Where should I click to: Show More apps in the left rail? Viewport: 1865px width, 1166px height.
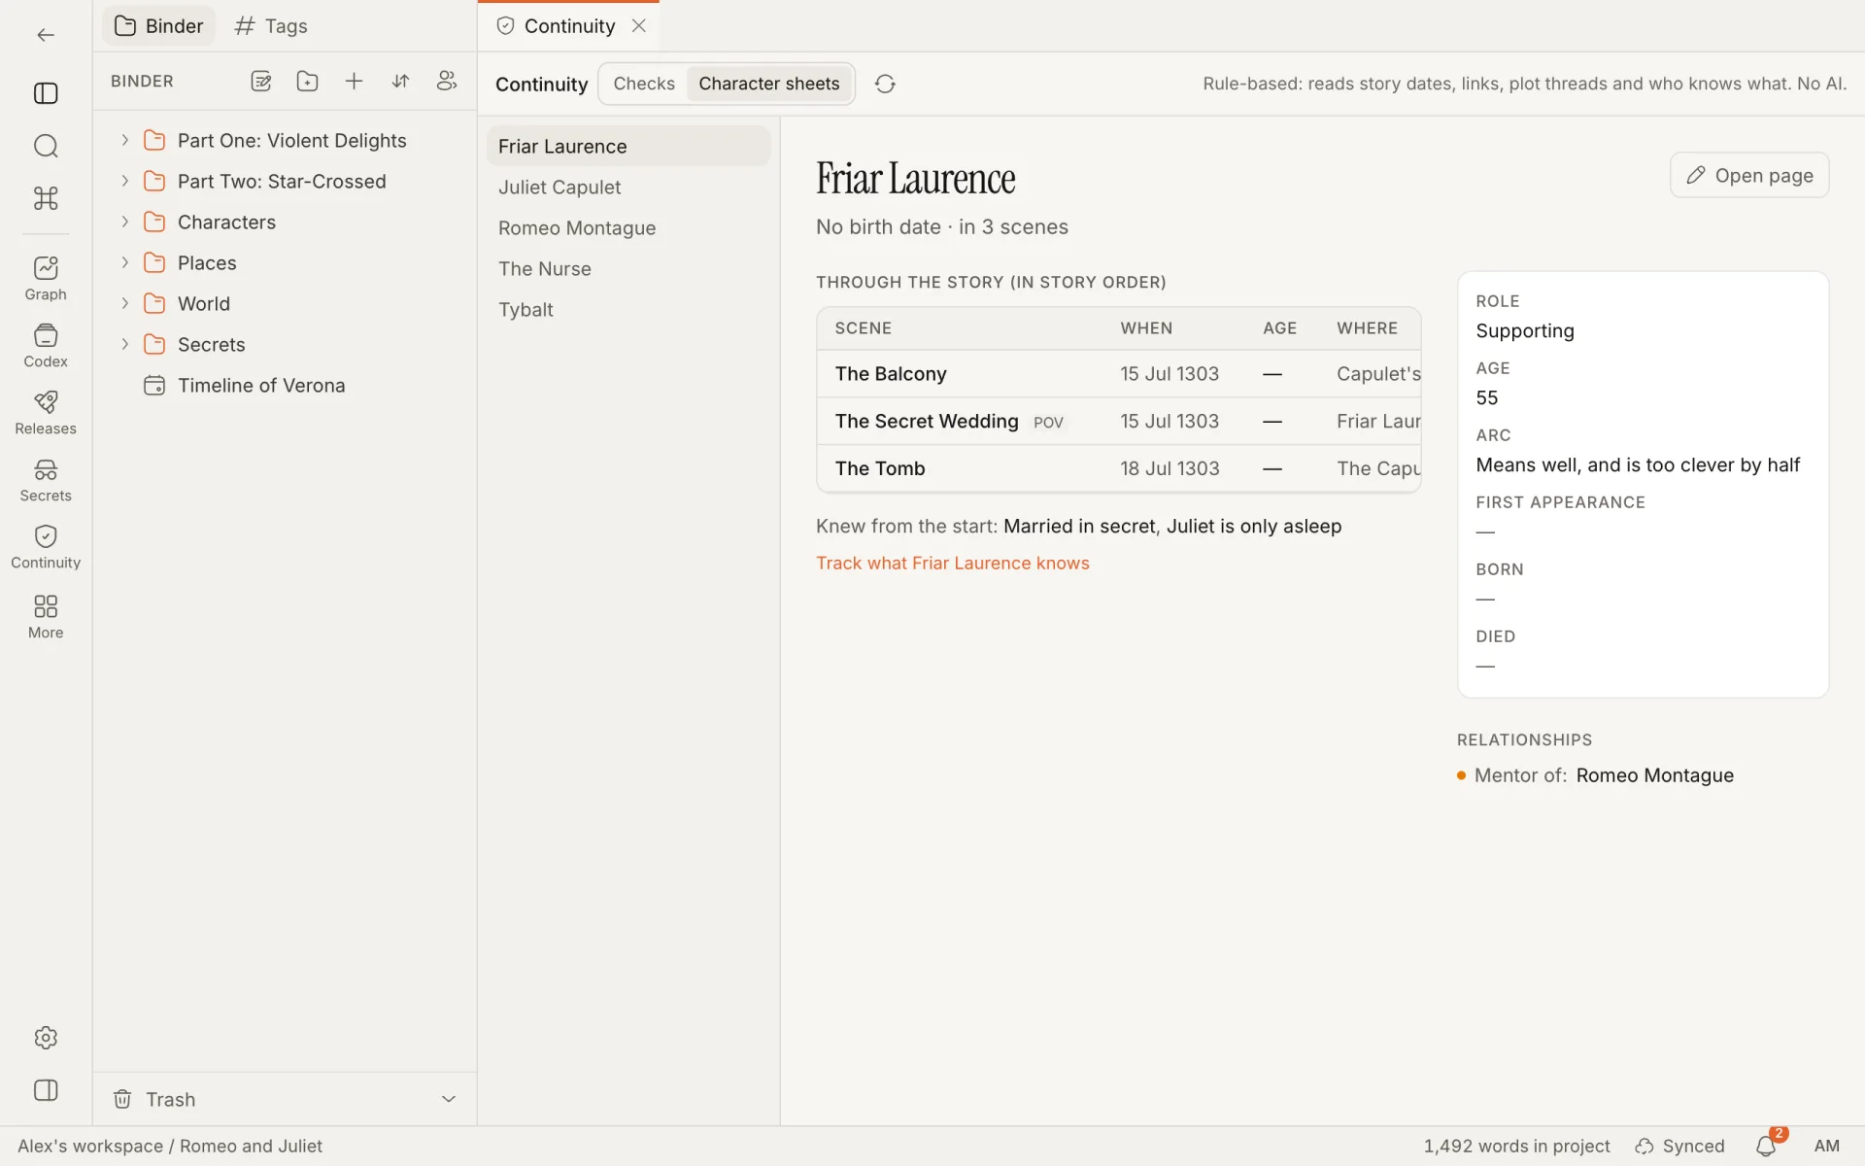(46, 617)
